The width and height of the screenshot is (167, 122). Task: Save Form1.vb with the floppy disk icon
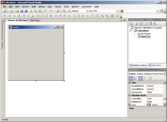(x=22, y=11)
